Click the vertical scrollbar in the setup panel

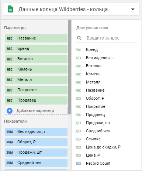(70, 67)
